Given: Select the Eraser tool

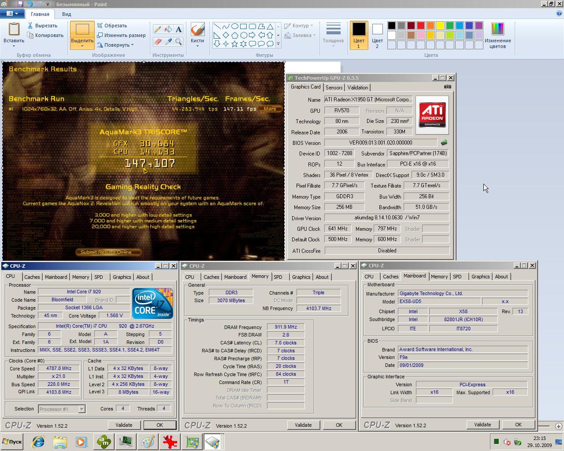Looking at the screenshot, I should 157,41.
